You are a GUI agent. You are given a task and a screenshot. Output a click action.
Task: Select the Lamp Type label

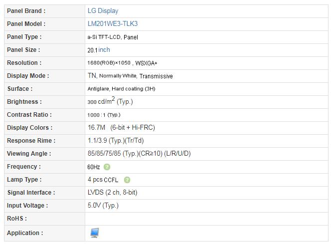(24, 180)
